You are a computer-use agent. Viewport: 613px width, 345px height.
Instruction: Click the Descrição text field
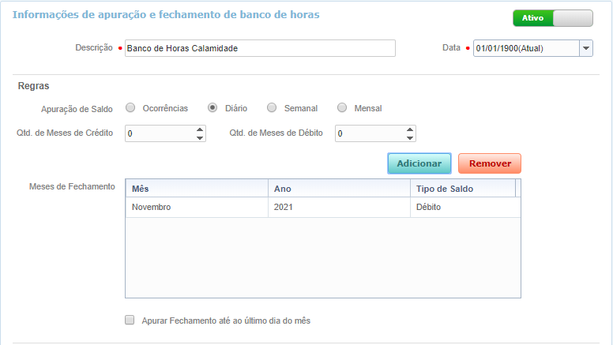[x=259, y=48]
